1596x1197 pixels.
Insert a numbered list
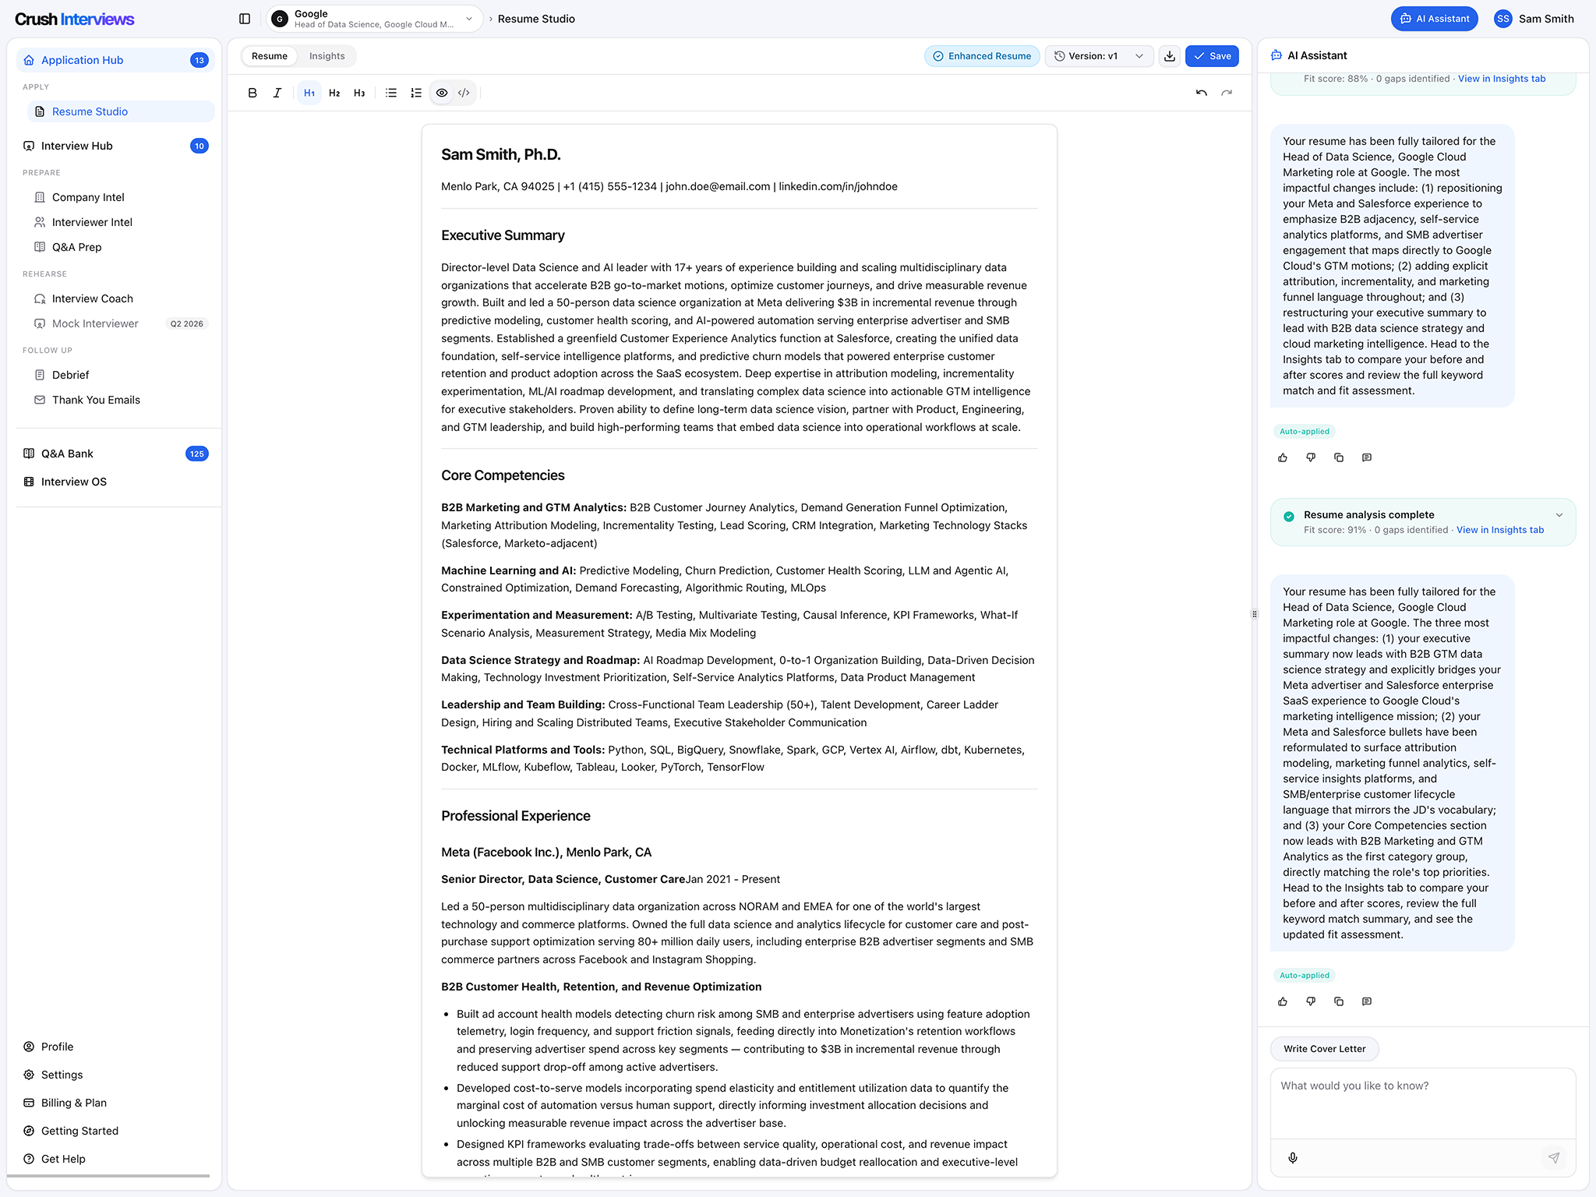pos(416,93)
